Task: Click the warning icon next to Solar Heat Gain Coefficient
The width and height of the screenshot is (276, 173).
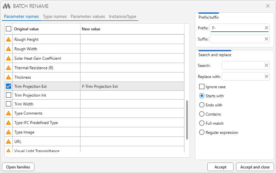Action: (x=9, y=58)
